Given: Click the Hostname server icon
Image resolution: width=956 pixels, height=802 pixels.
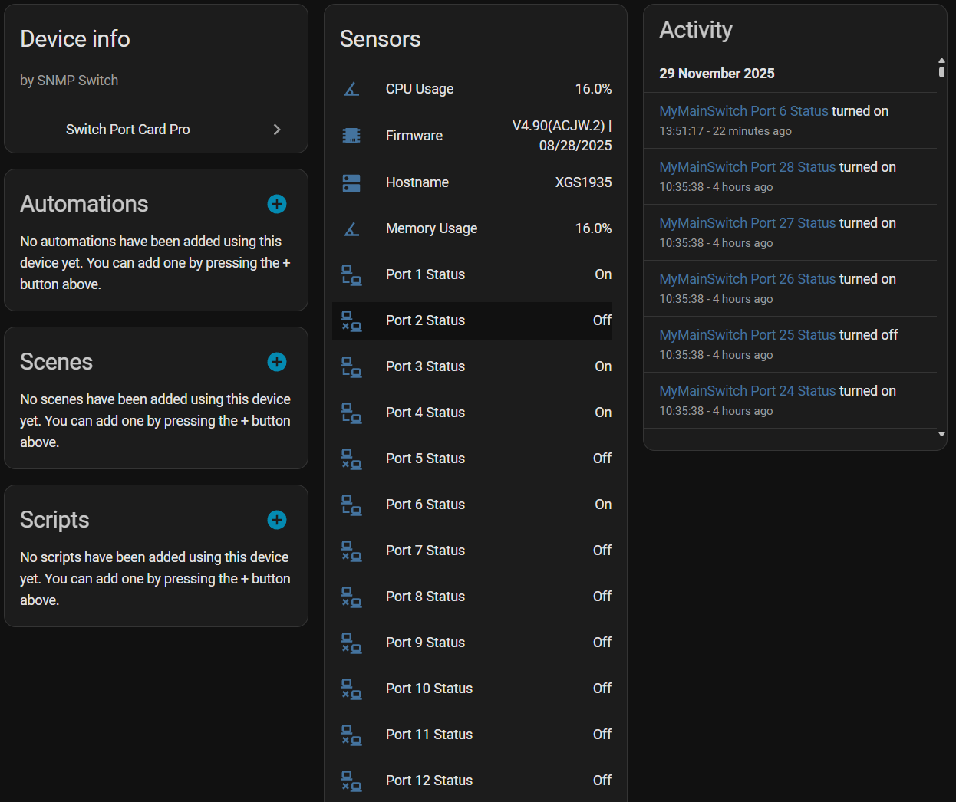Looking at the screenshot, I should 351,182.
